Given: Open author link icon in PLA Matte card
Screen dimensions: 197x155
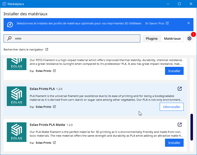Looking at the screenshot, I should pos(54,143).
